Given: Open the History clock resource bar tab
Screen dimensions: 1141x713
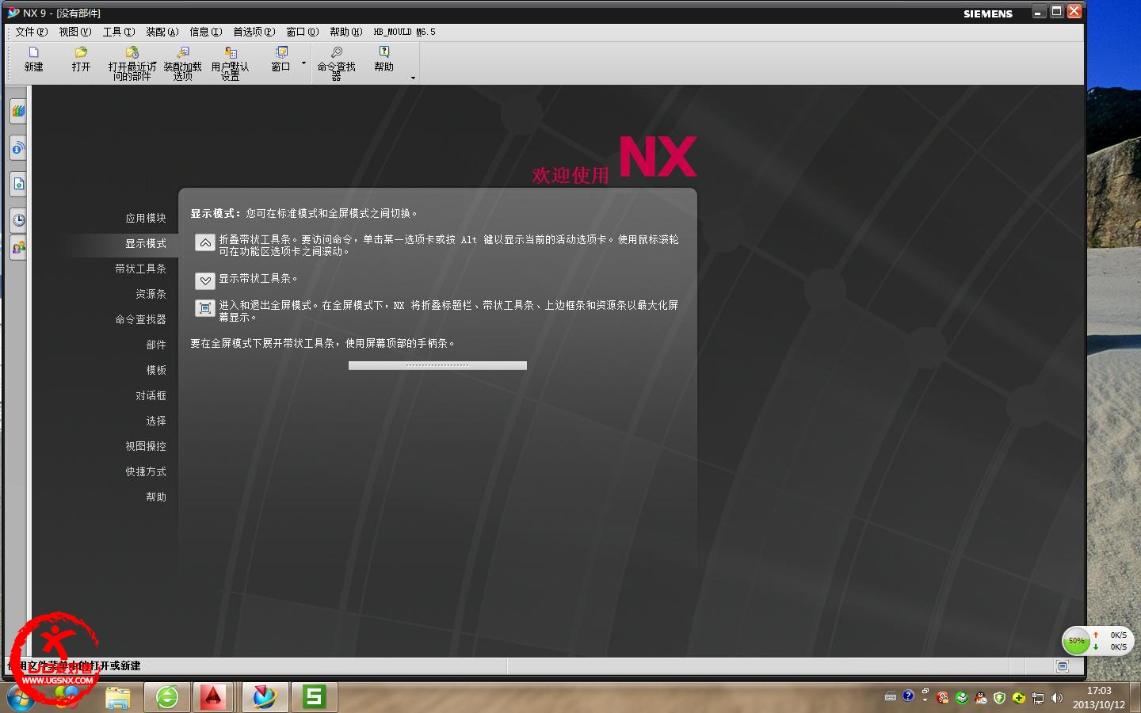Looking at the screenshot, I should (18, 220).
